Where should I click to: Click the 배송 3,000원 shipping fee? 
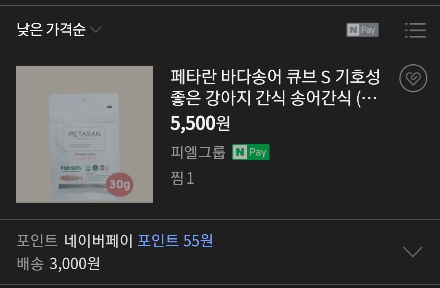(58, 263)
